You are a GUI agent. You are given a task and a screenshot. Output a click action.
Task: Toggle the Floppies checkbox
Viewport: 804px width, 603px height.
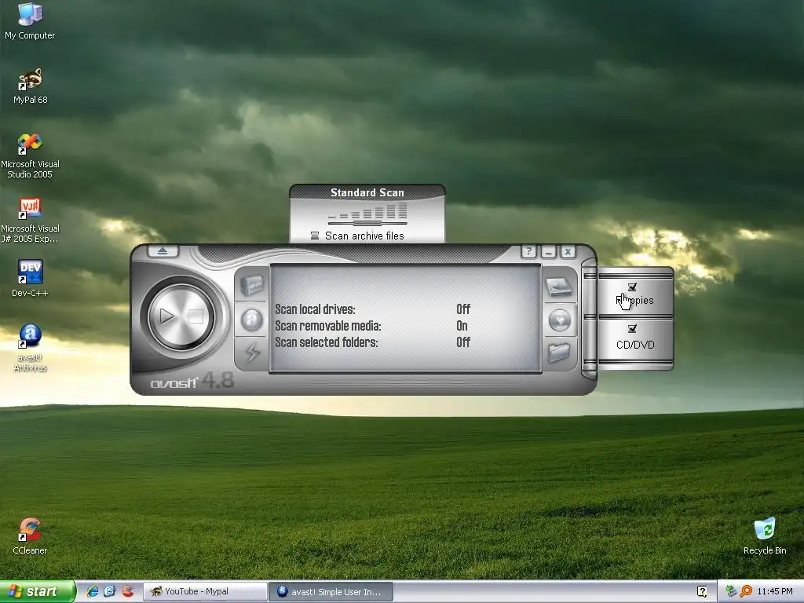[632, 287]
